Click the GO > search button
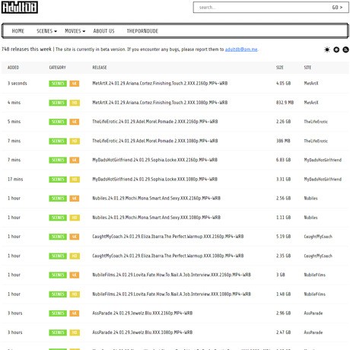The height and width of the screenshot is (350, 350). (337, 8)
